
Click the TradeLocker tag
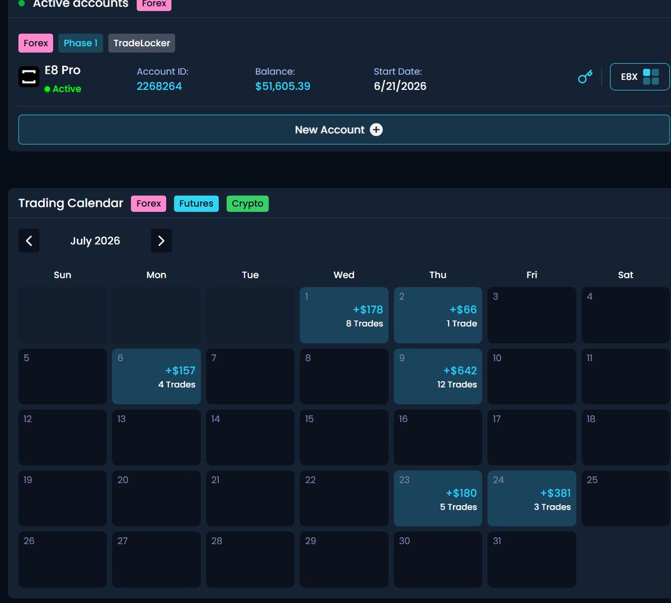pos(141,43)
